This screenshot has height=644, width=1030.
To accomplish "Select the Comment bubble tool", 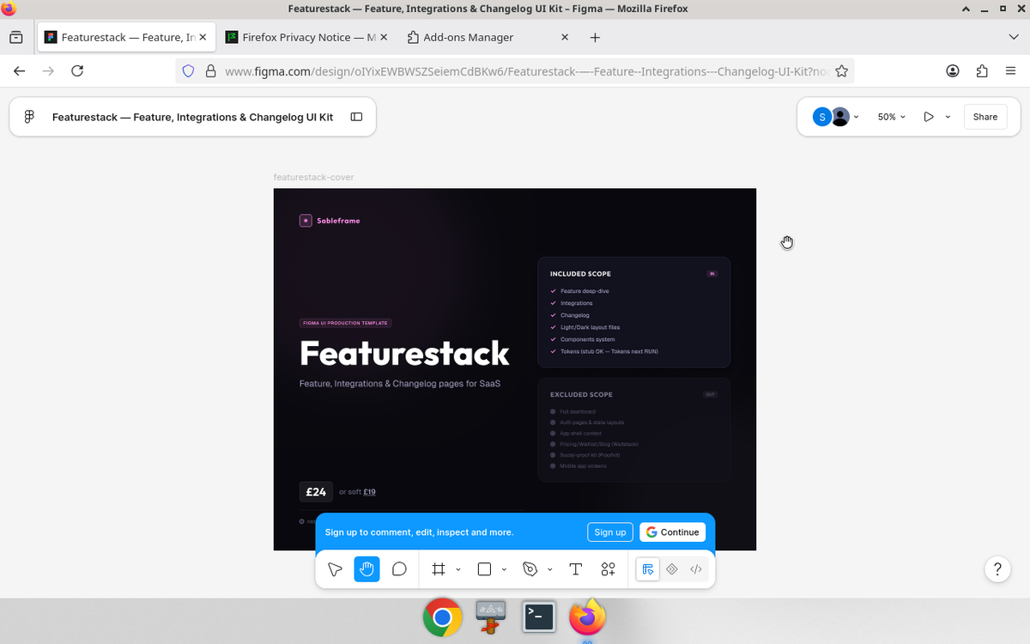I will click(x=399, y=569).
